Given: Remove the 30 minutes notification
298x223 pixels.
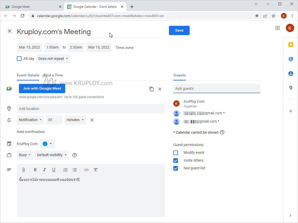Looking at the screenshot, I should (92, 120).
